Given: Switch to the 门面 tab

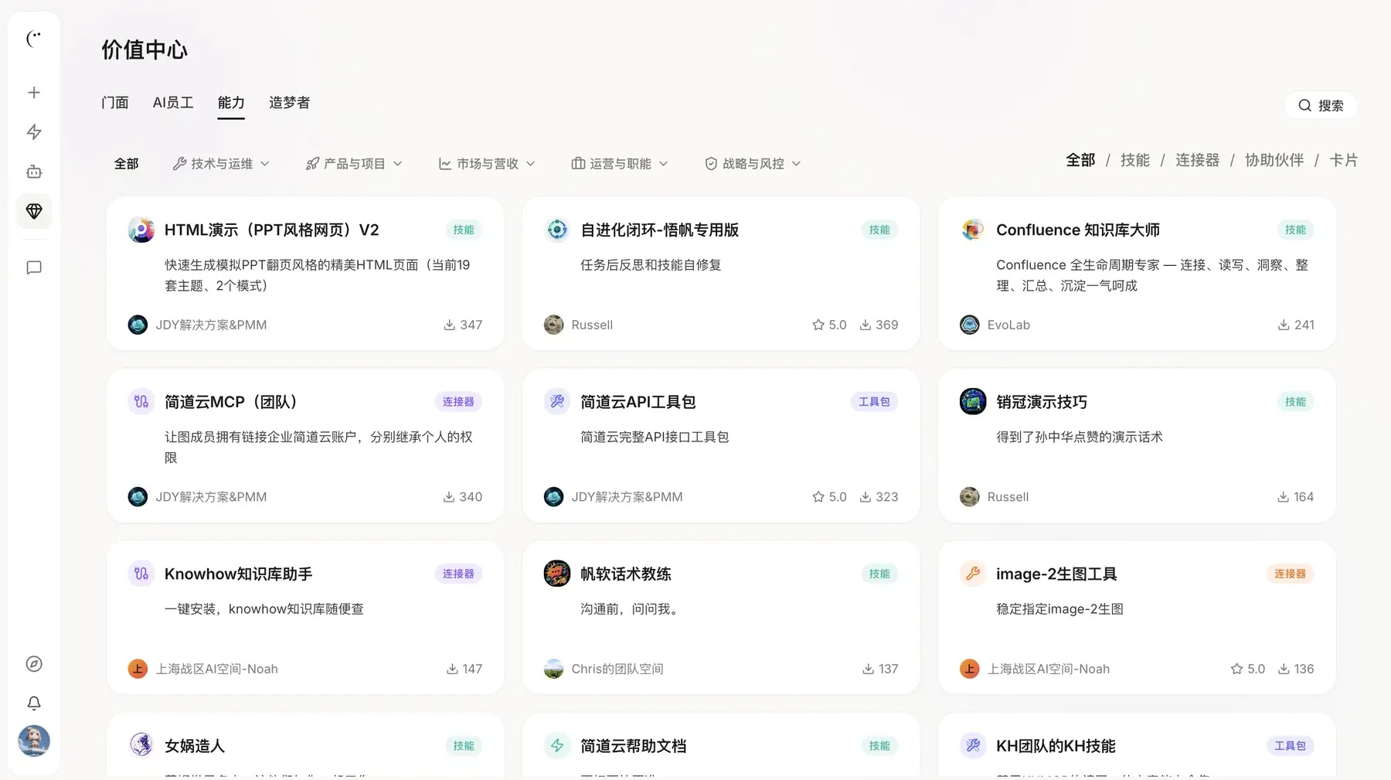Looking at the screenshot, I should click(x=115, y=103).
